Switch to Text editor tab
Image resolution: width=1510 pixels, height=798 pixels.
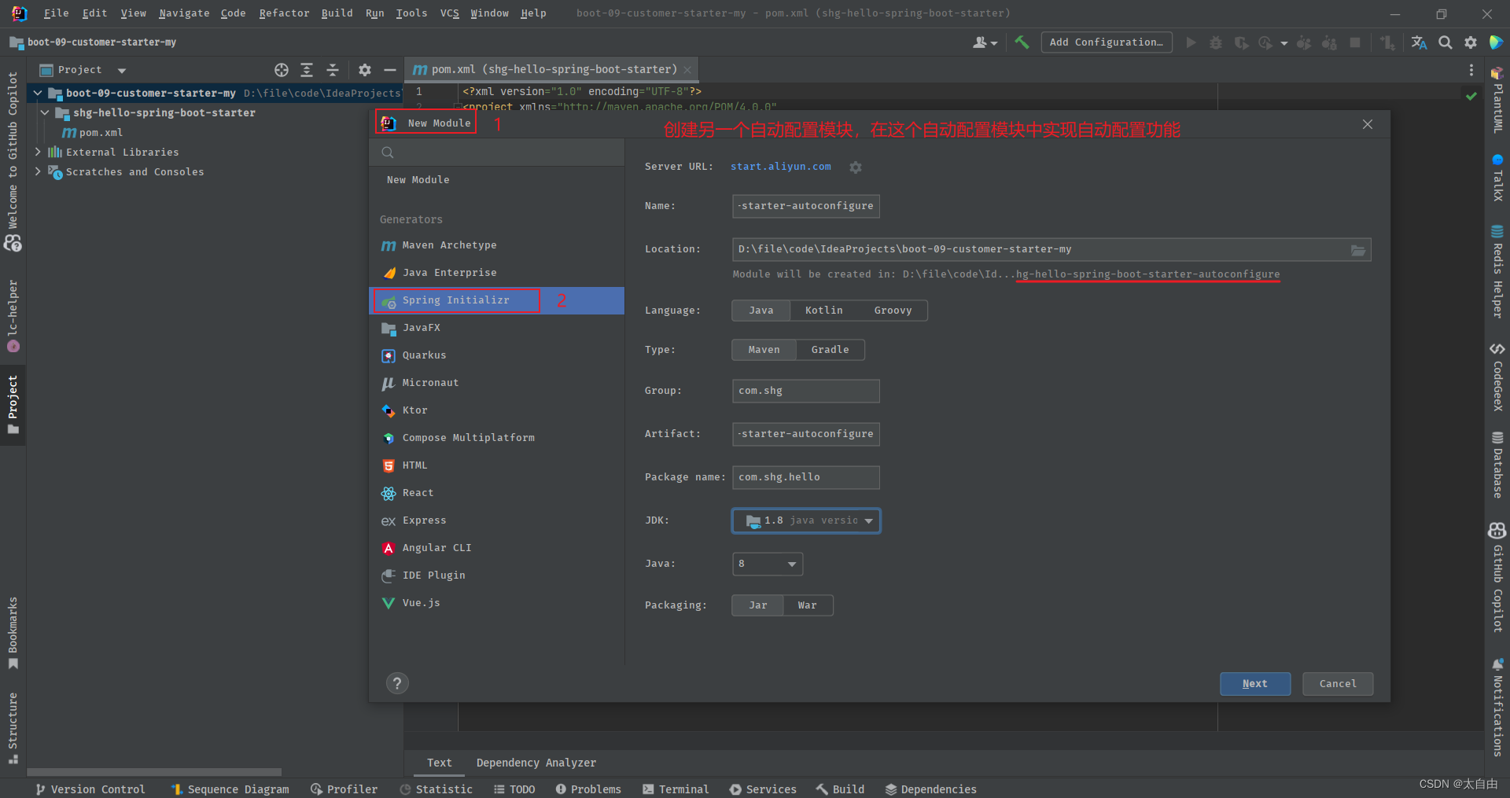tap(439, 763)
